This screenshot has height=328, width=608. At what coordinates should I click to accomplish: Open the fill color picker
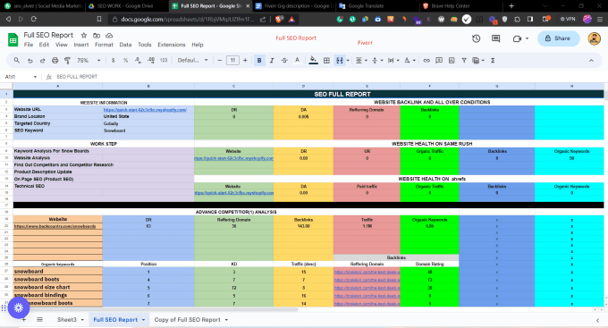coord(313,61)
